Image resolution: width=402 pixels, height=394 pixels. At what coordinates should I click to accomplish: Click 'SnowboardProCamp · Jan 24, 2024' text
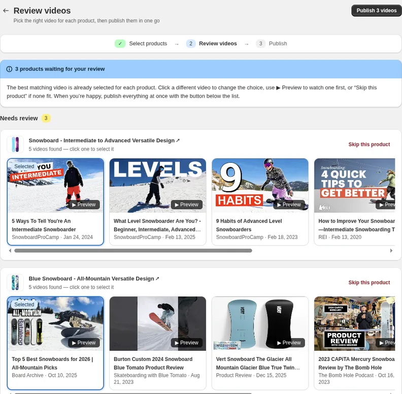[52, 237]
